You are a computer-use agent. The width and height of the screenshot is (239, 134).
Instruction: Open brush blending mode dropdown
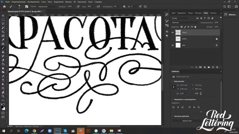point(47,7)
